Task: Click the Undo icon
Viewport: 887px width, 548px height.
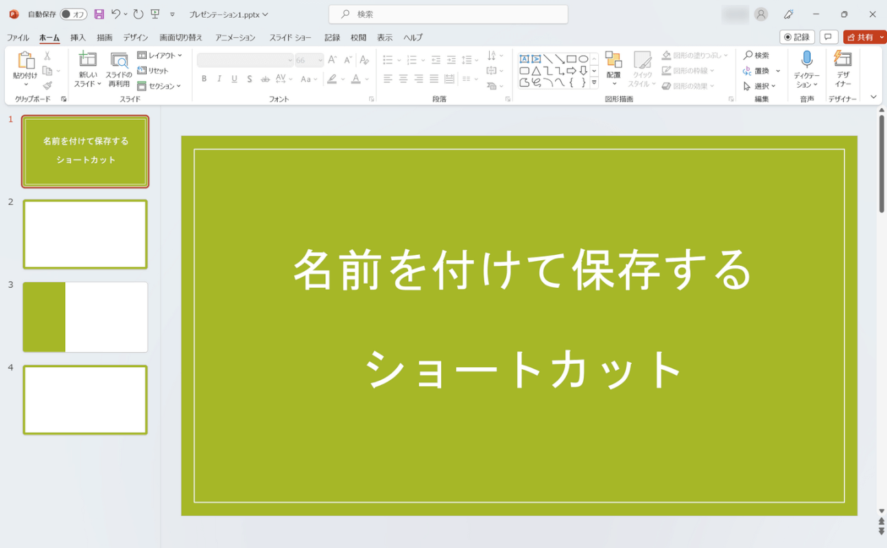Action: click(x=116, y=14)
